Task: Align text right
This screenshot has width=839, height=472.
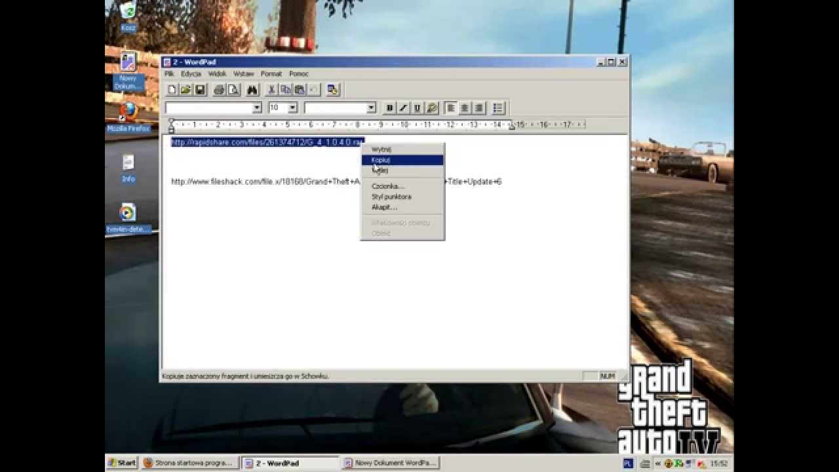Action: (x=479, y=108)
